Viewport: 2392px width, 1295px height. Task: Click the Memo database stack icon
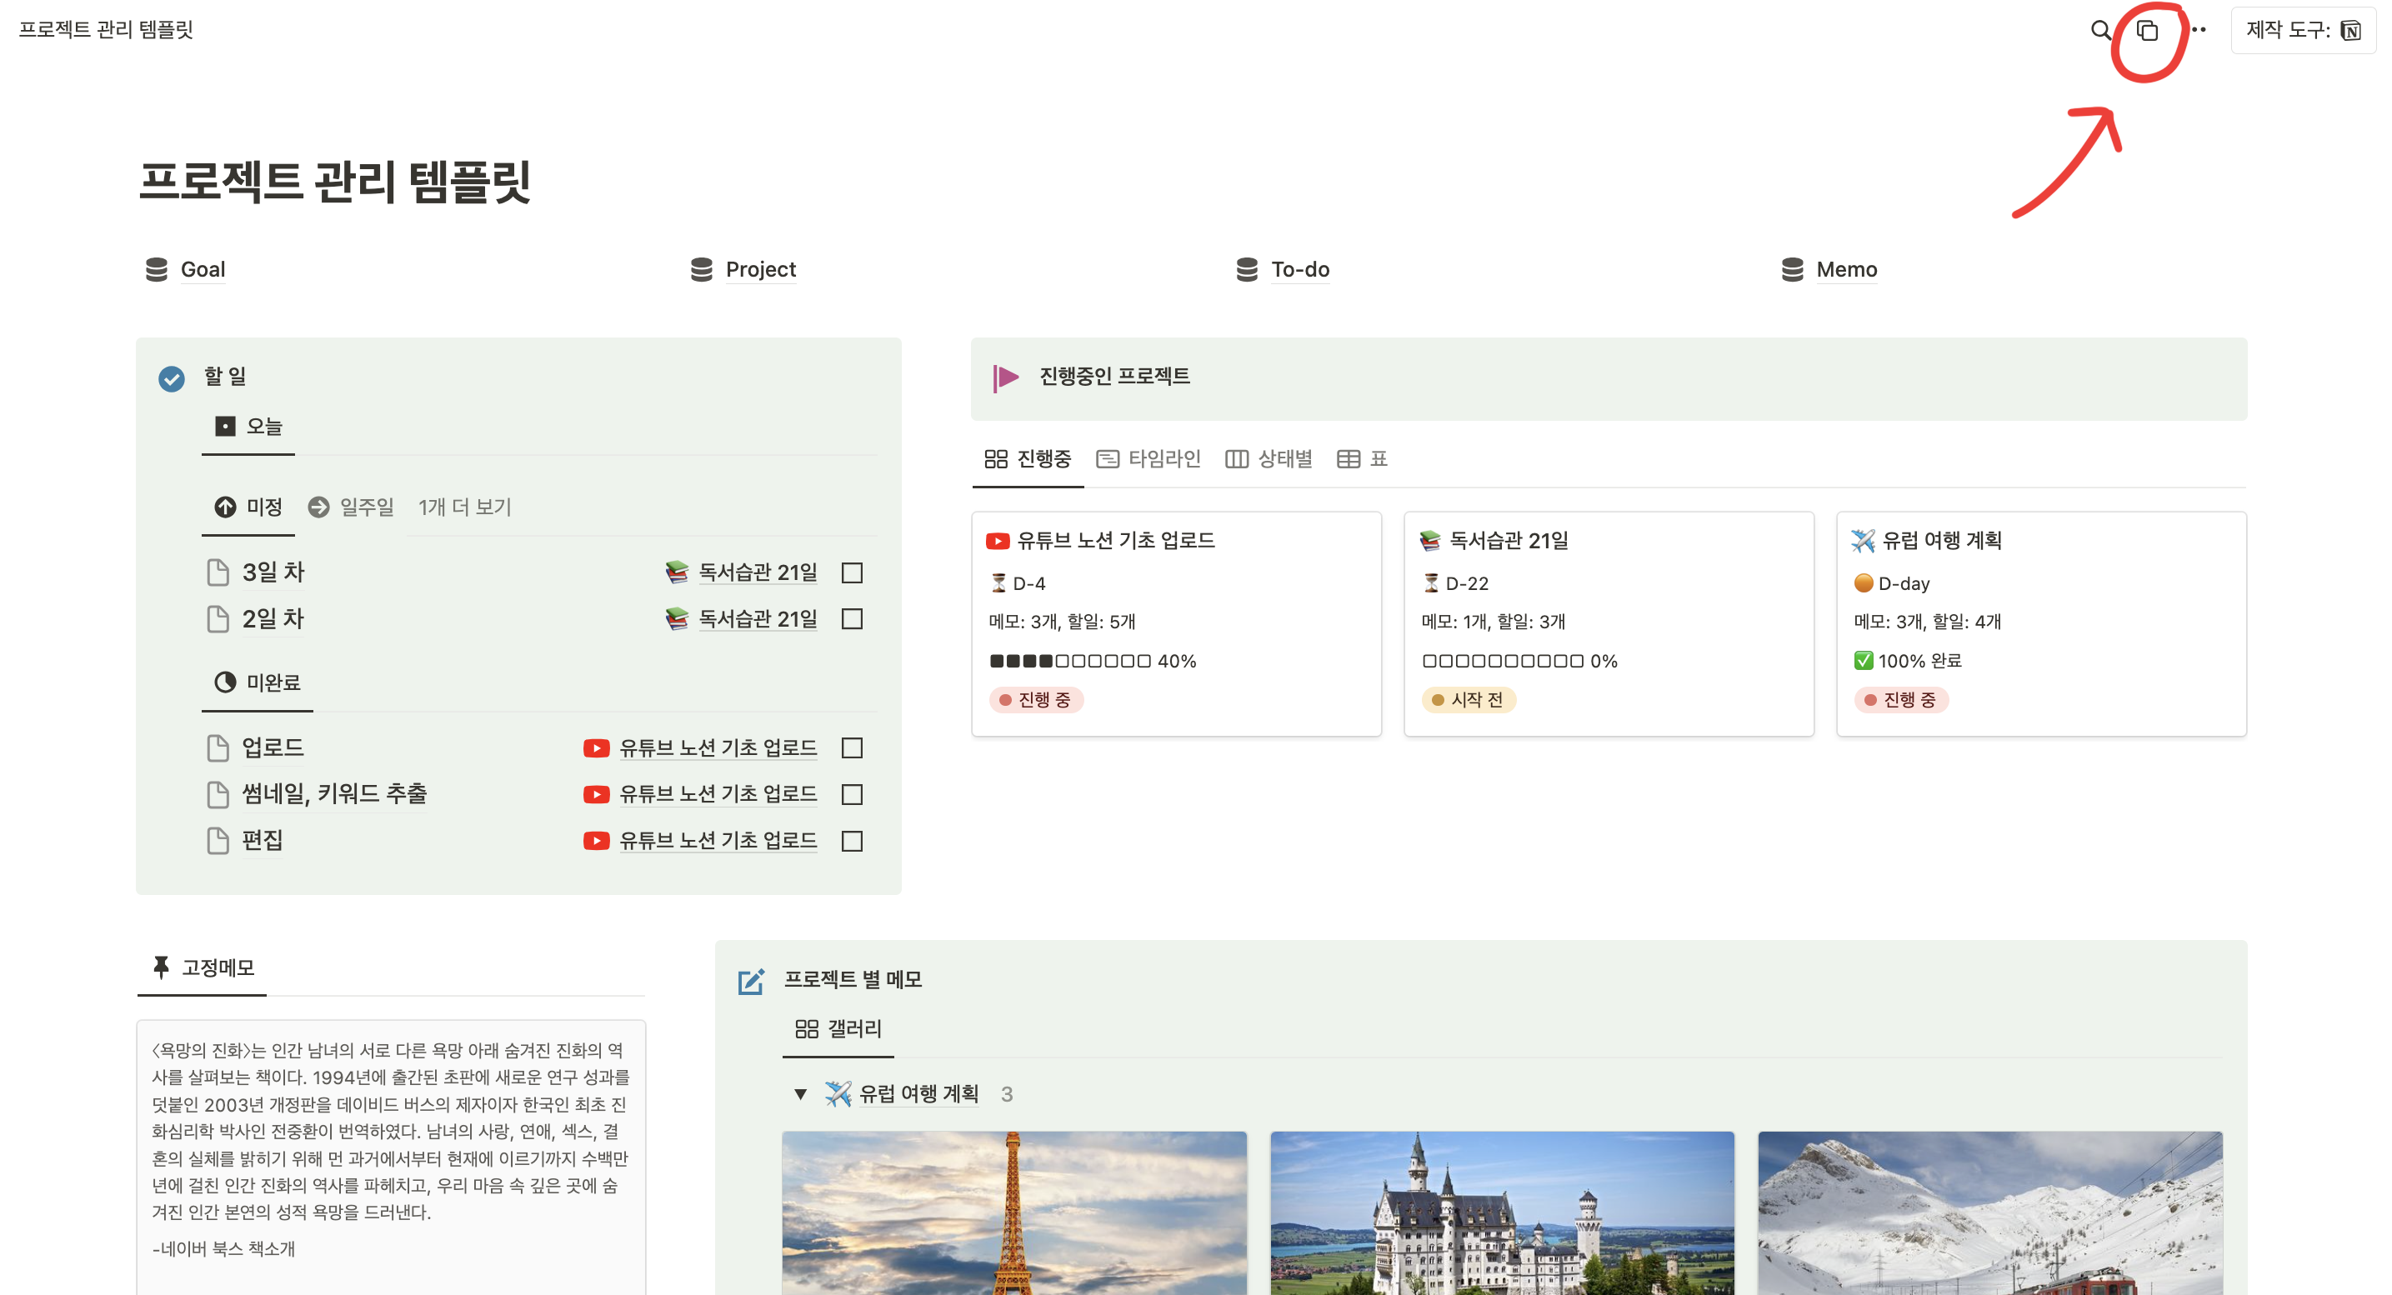[1791, 269]
